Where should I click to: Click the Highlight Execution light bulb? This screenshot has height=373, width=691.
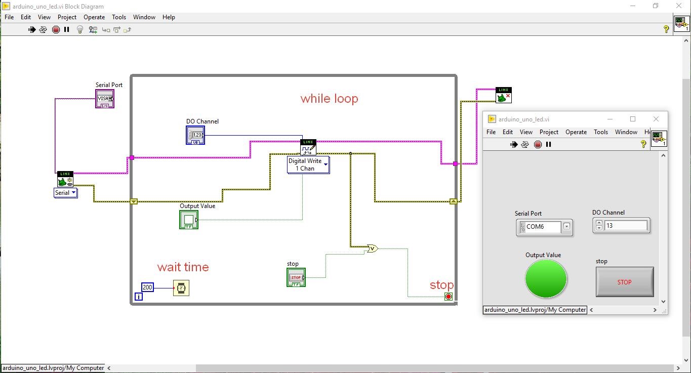tap(79, 30)
